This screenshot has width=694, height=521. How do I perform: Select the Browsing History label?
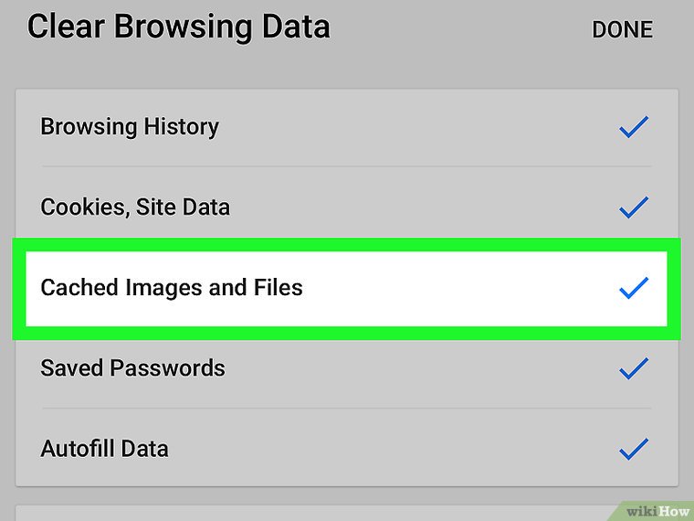[x=130, y=126]
